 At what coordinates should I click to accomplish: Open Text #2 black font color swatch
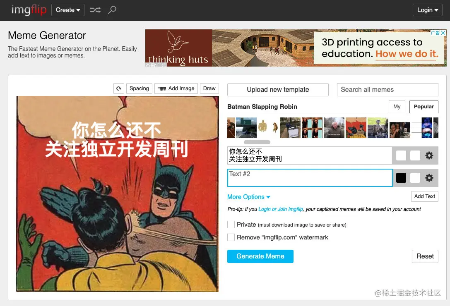pyautogui.click(x=401, y=178)
